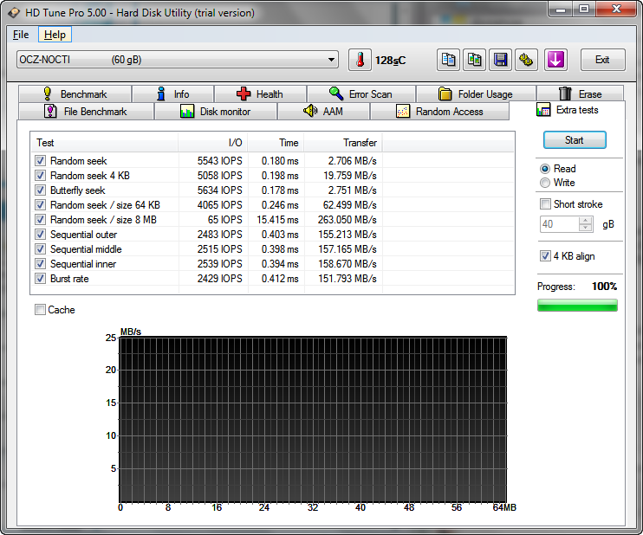Image resolution: width=643 pixels, height=535 pixels.
Task: Switch to the File Benchmark tab
Action: click(x=86, y=112)
